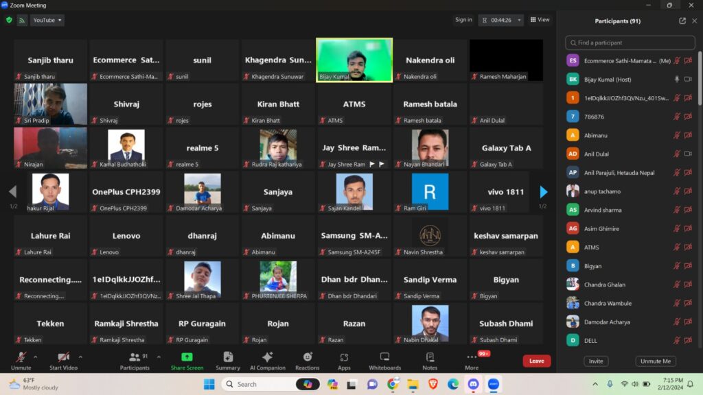This screenshot has width=703, height=395.
Task: Open the Apps panel
Action: [344, 361]
